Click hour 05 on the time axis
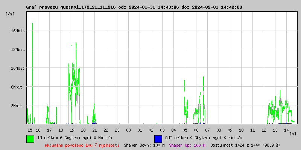This screenshot has width=301, height=150. coord(185,130)
